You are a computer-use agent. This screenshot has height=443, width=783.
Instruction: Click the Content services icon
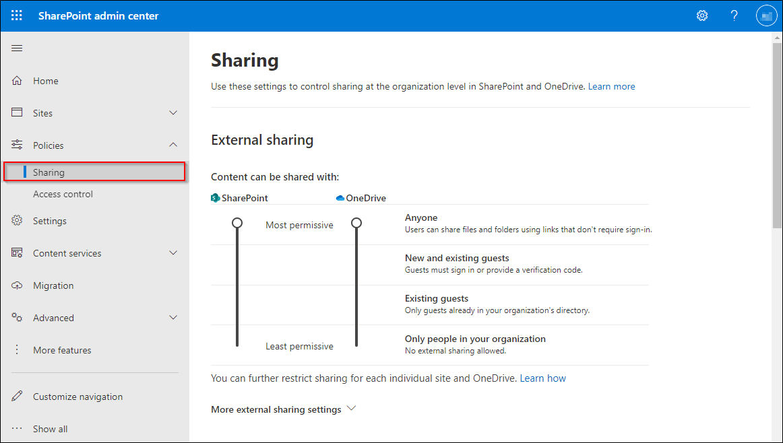[18, 253]
